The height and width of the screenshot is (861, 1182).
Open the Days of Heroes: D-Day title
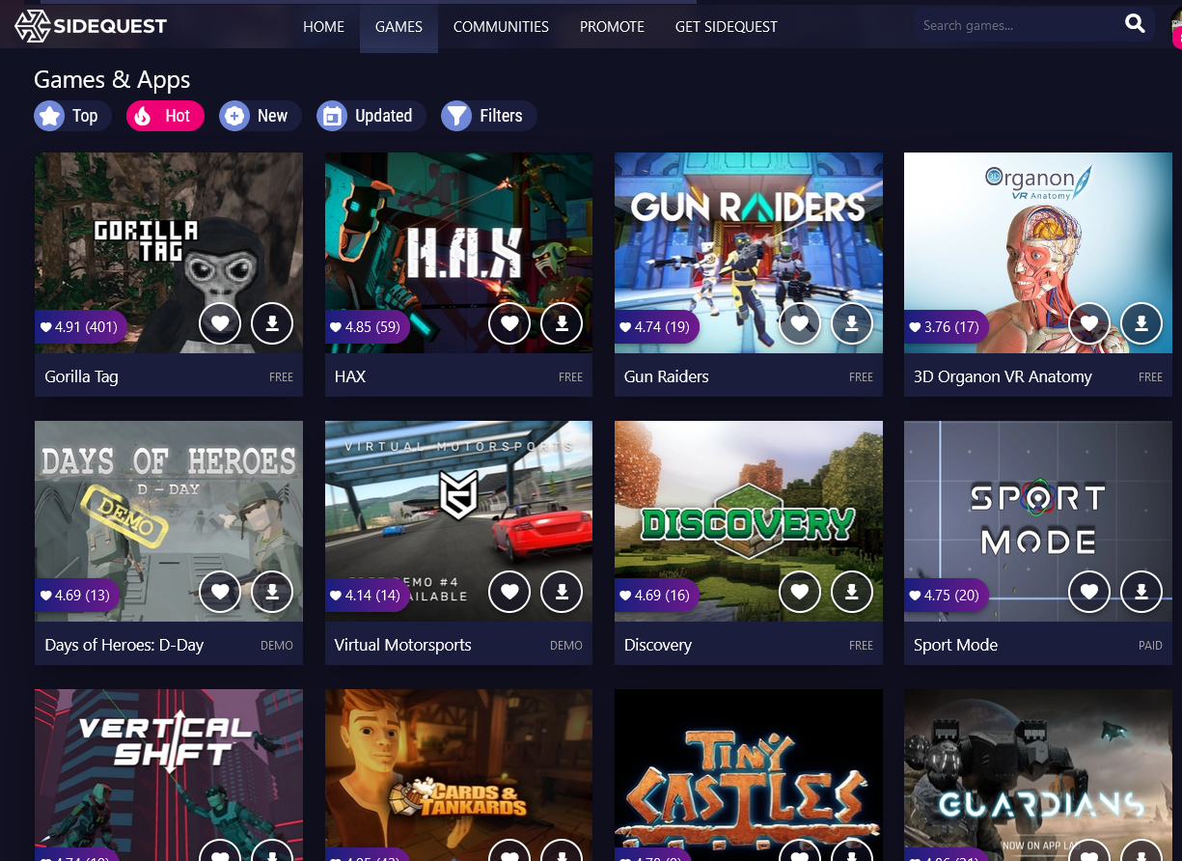coord(124,645)
